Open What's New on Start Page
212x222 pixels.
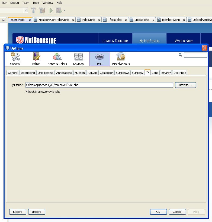(x=184, y=41)
